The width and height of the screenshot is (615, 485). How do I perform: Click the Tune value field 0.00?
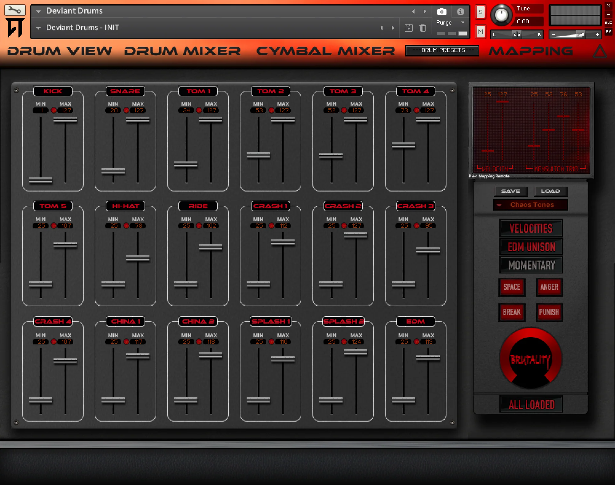point(528,21)
